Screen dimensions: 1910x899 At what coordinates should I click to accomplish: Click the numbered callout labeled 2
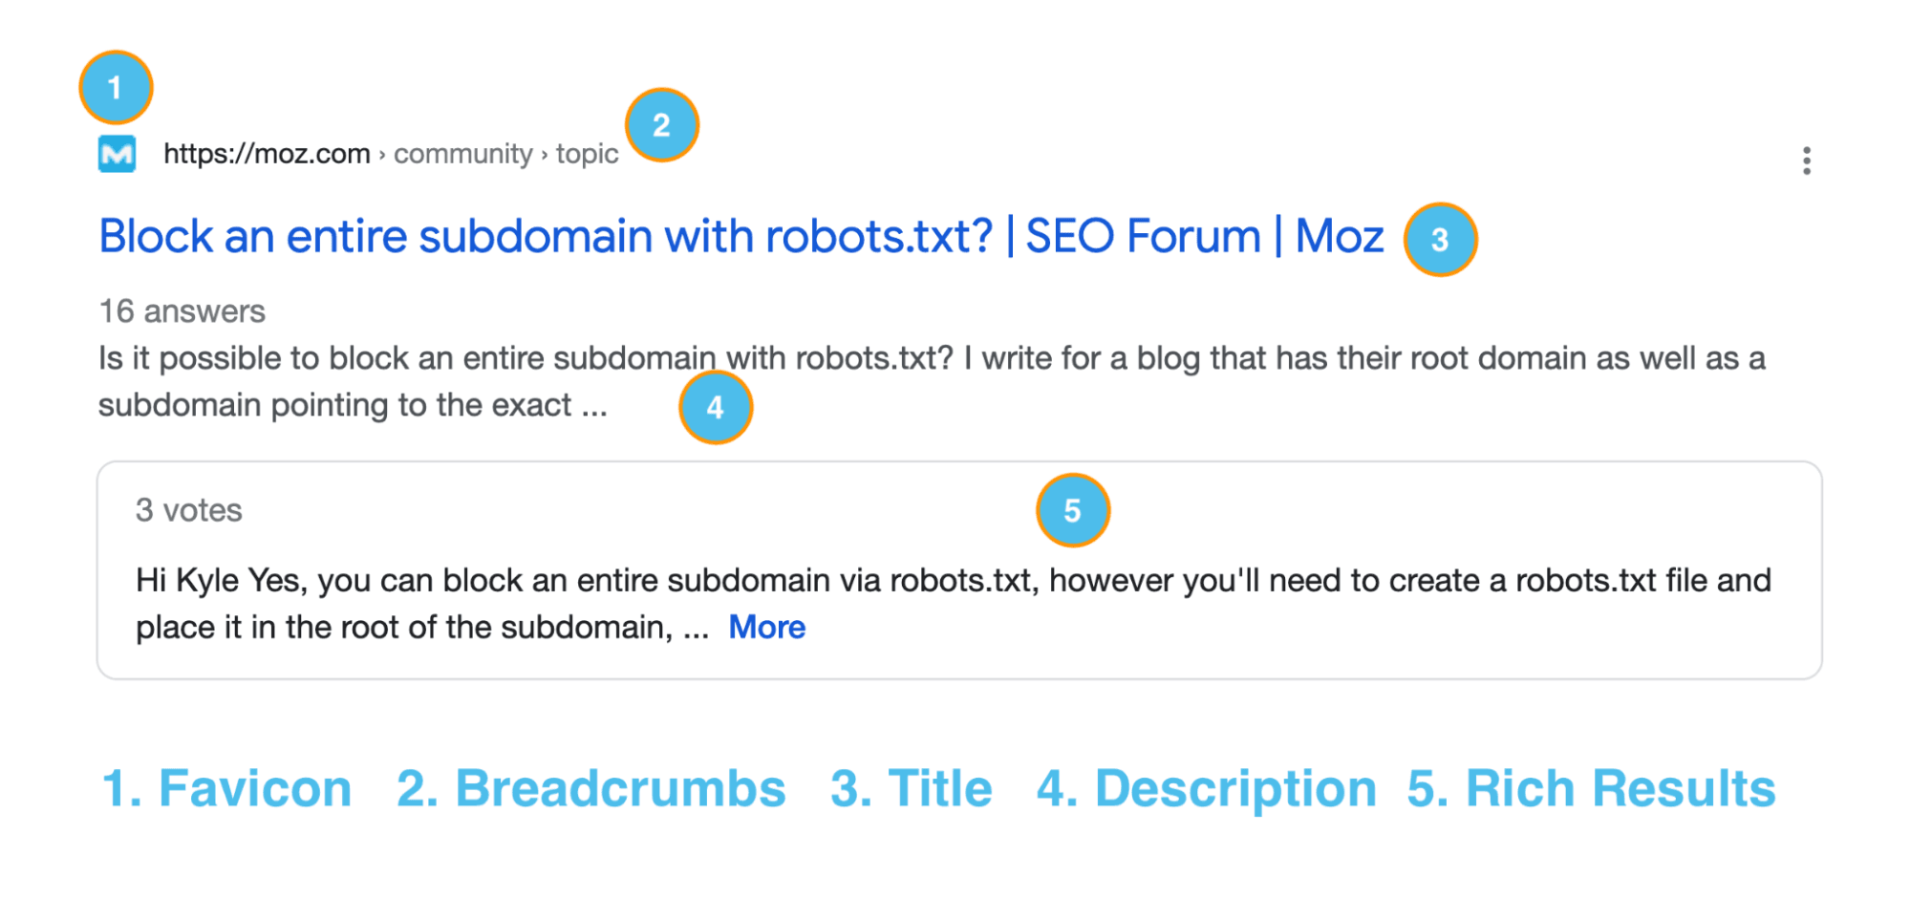pyautogui.click(x=661, y=125)
